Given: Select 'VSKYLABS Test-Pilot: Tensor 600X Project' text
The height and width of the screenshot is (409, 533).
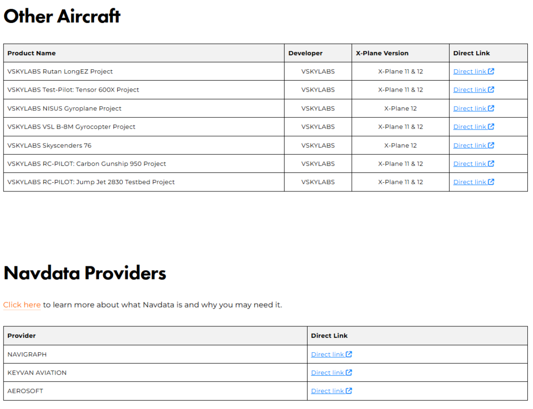Looking at the screenshot, I should (73, 90).
